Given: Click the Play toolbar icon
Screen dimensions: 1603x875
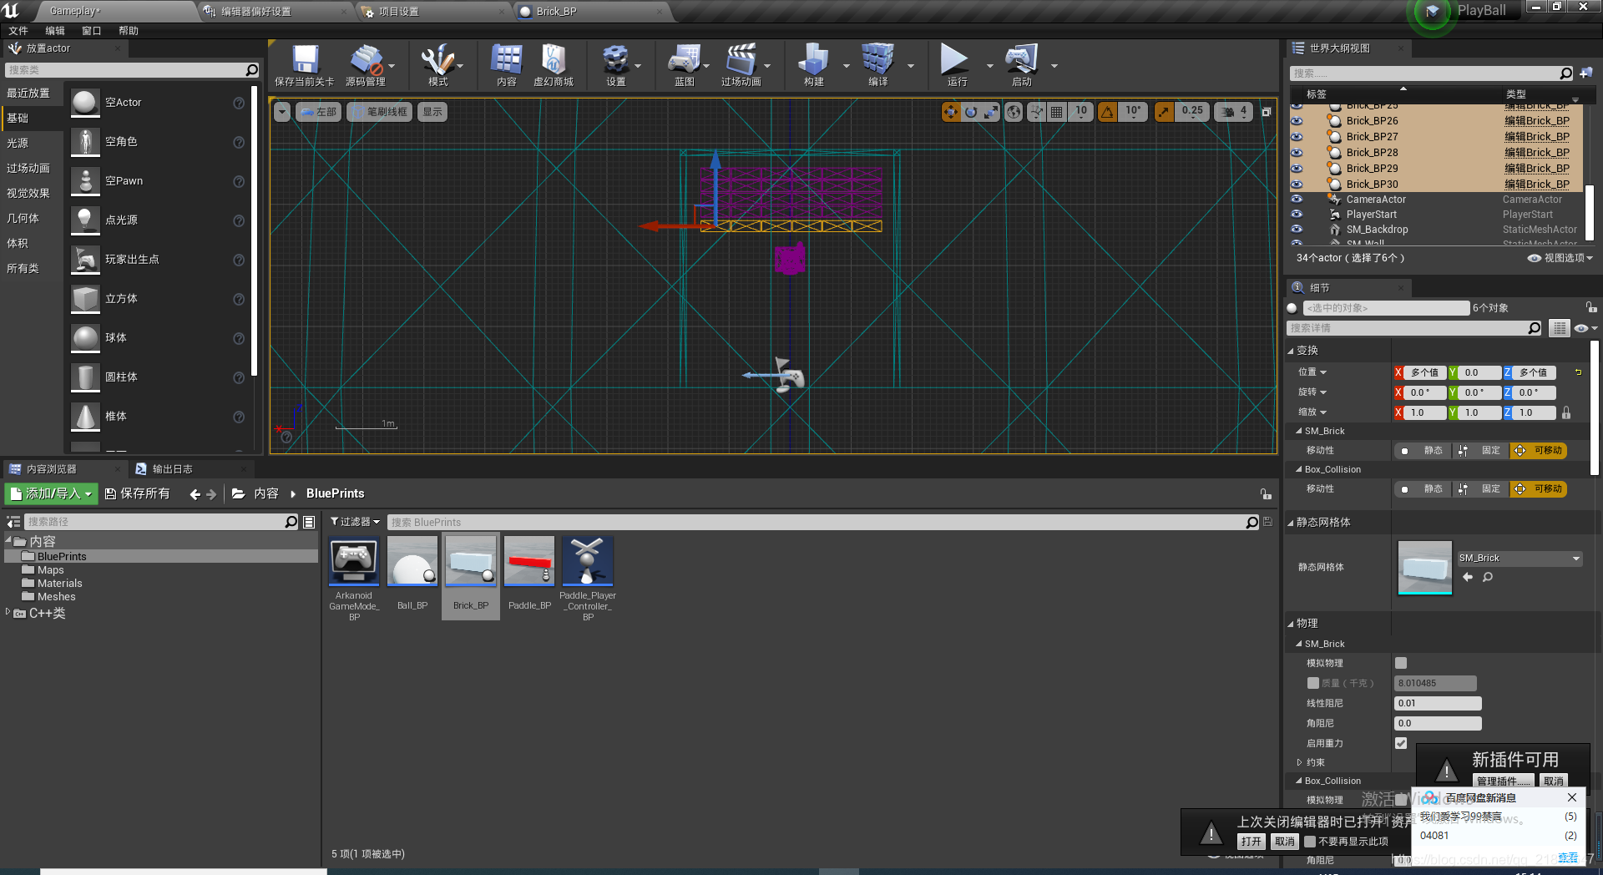Looking at the screenshot, I should (x=957, y=65).
